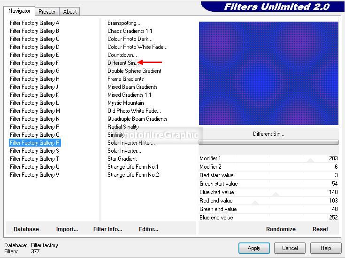
Task: Pick the Mystic Mountain filter
Action: 126,103
